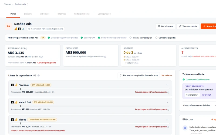Screen dimensions: 216x135
Task: Click the 3/5 progress badge
Action: click(x=43, y=38)
